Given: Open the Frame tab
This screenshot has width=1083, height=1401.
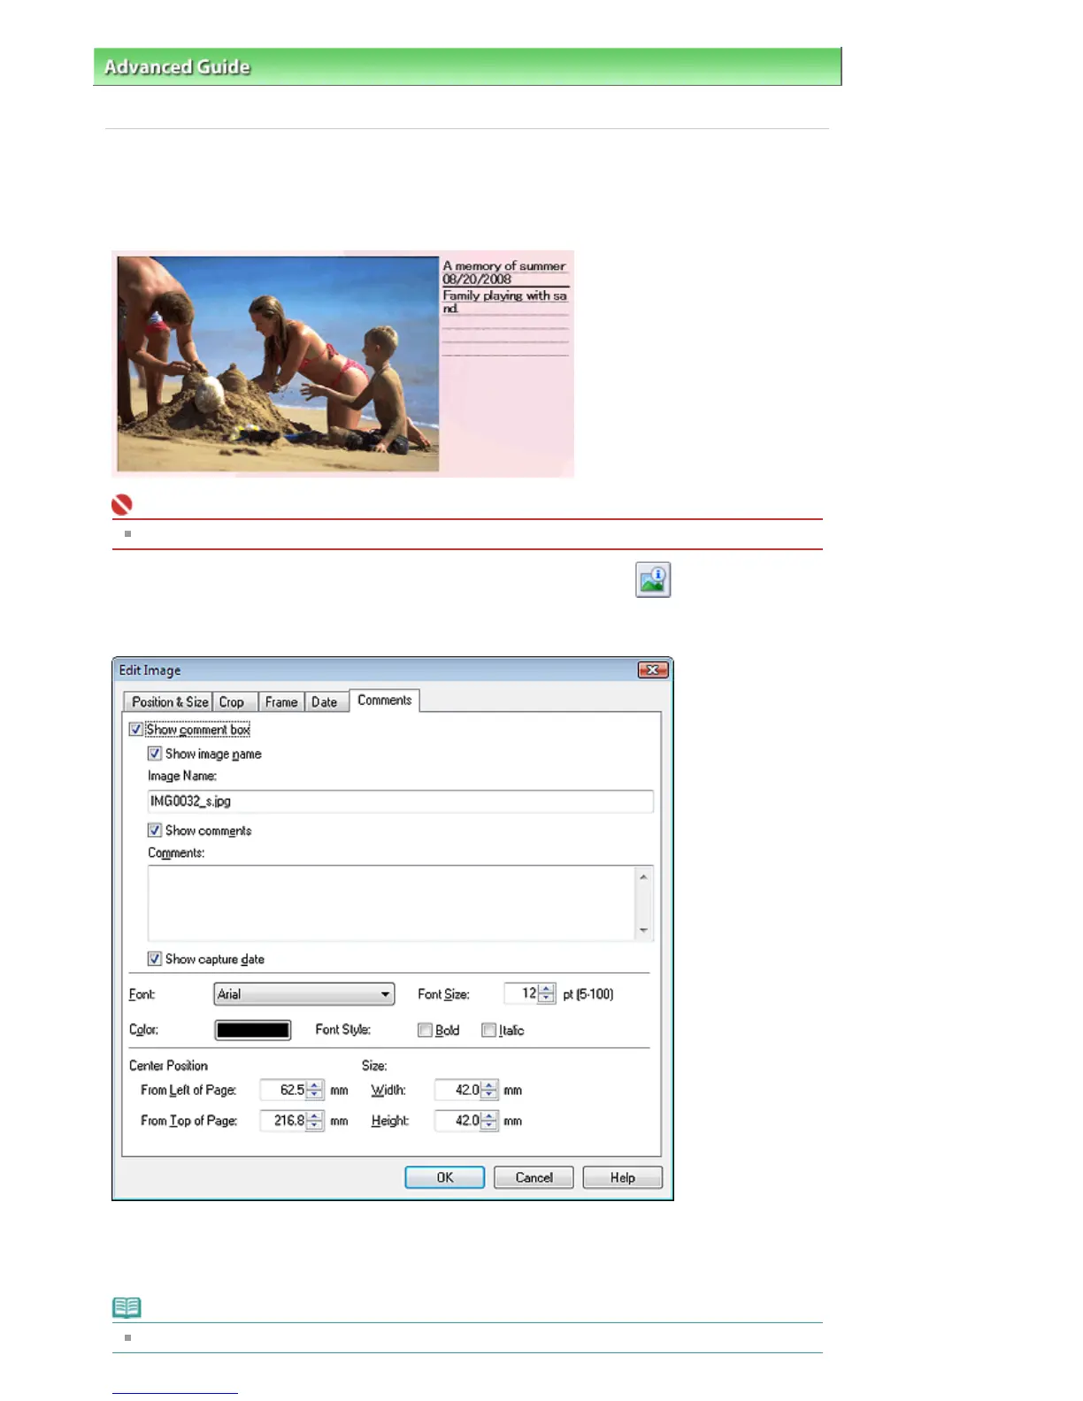Looking at the screenshot, I should [281, 702].
